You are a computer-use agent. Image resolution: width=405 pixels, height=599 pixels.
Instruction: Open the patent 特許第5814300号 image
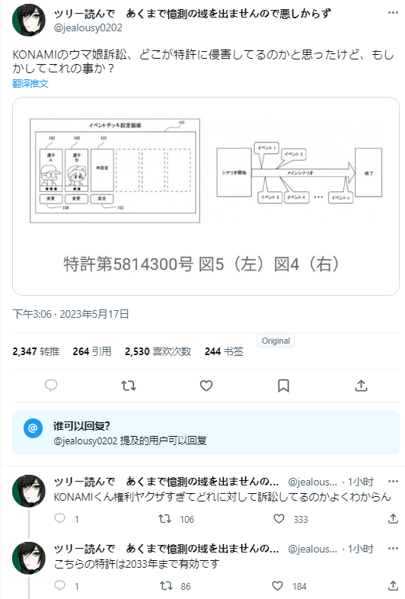click(206, 196)
